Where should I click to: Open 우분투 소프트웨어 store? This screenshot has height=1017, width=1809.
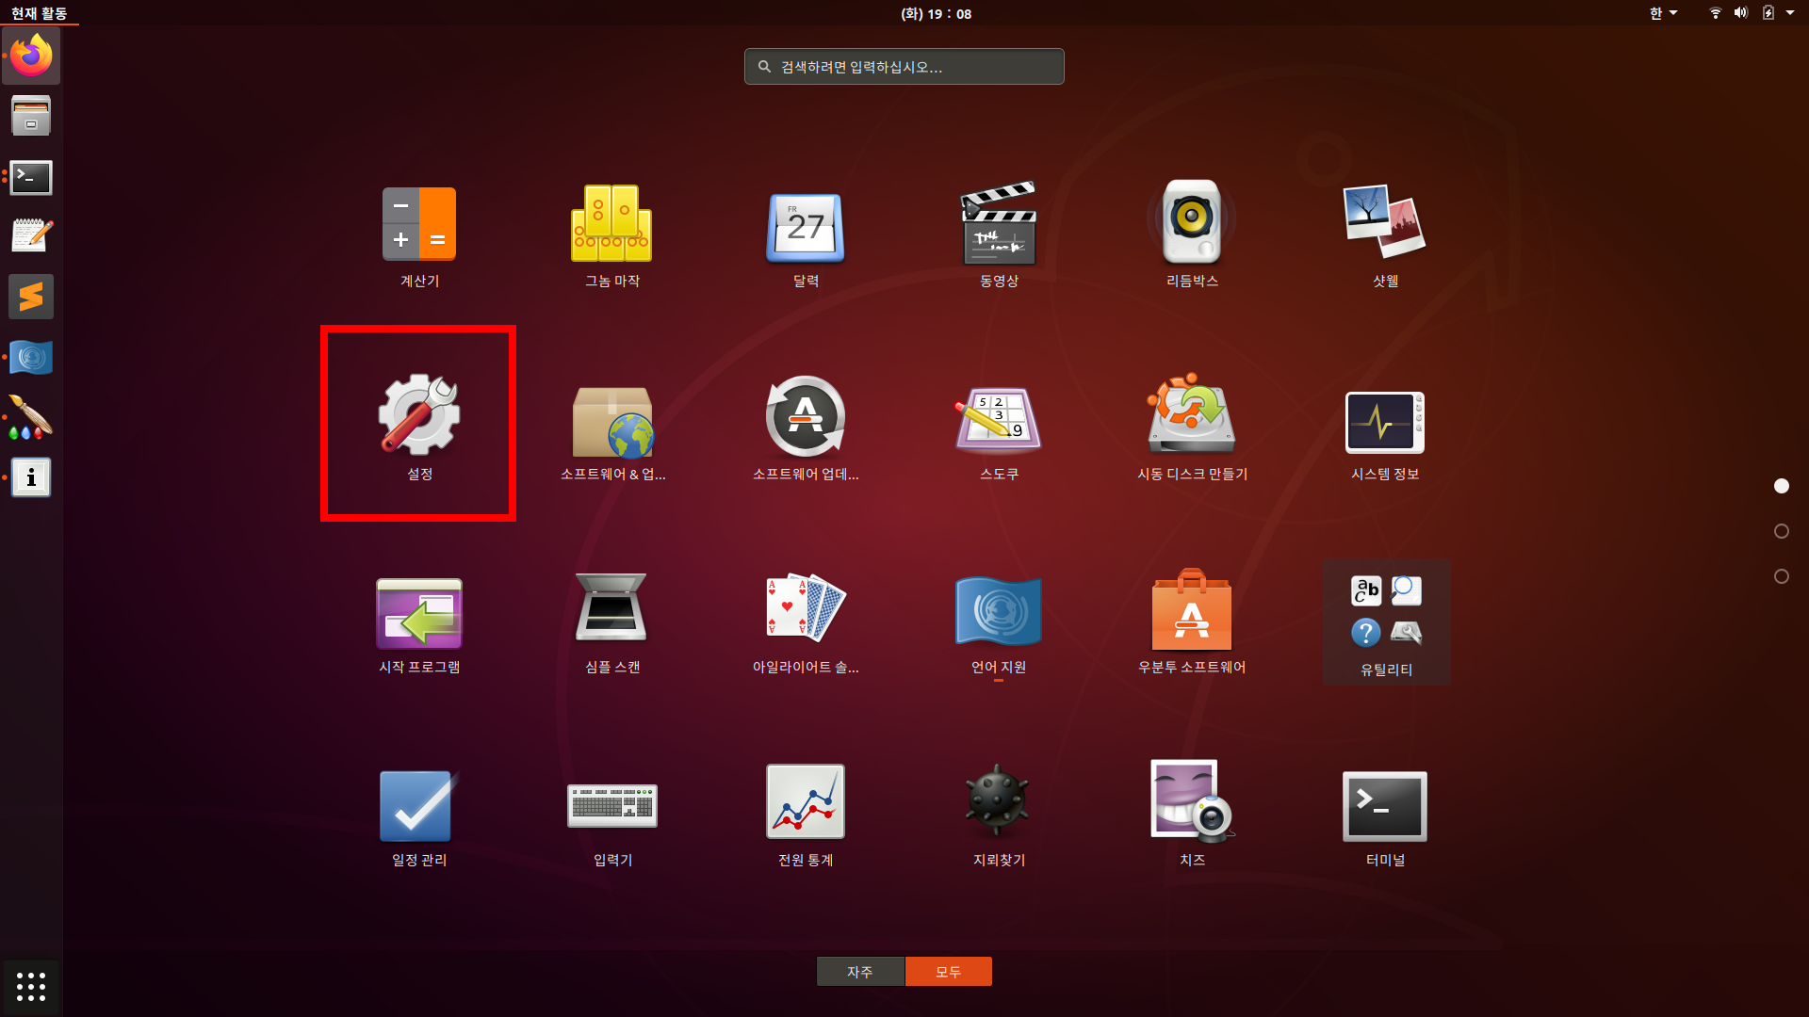[1192, 610]
